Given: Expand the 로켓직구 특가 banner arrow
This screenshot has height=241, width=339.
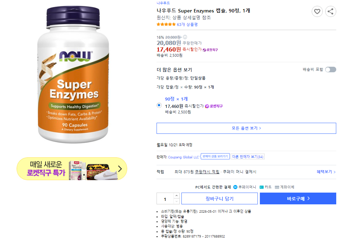Looking at the screenshot, I should 119,169.
